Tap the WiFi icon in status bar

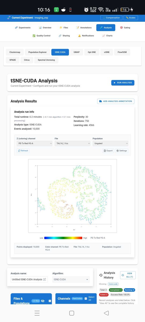pyautogui.click(x=101, y=10)
